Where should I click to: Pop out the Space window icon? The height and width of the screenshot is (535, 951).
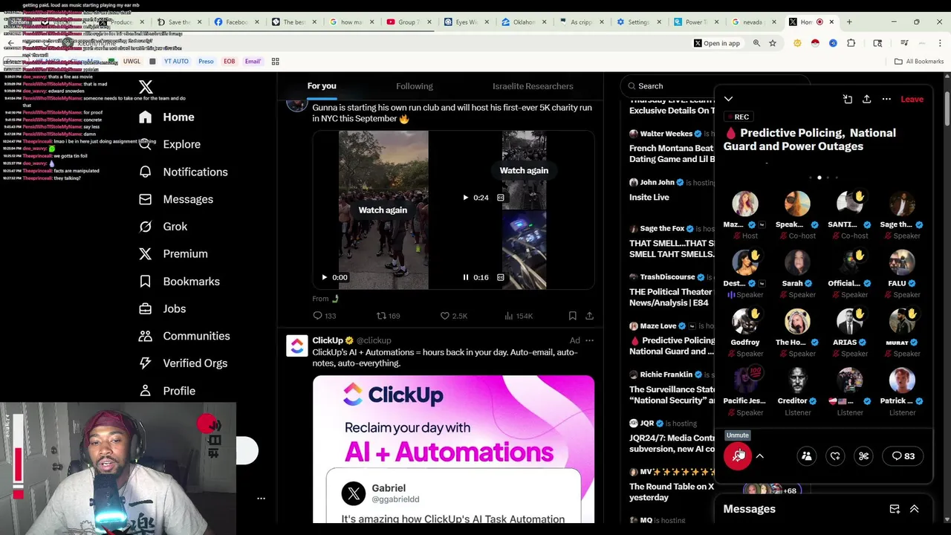point(847,99)
